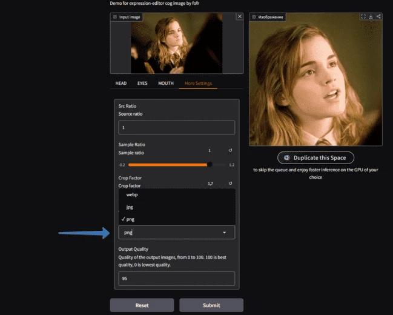Click the Submit button
This screenshot has width=393, height=315.
point(211,305)
